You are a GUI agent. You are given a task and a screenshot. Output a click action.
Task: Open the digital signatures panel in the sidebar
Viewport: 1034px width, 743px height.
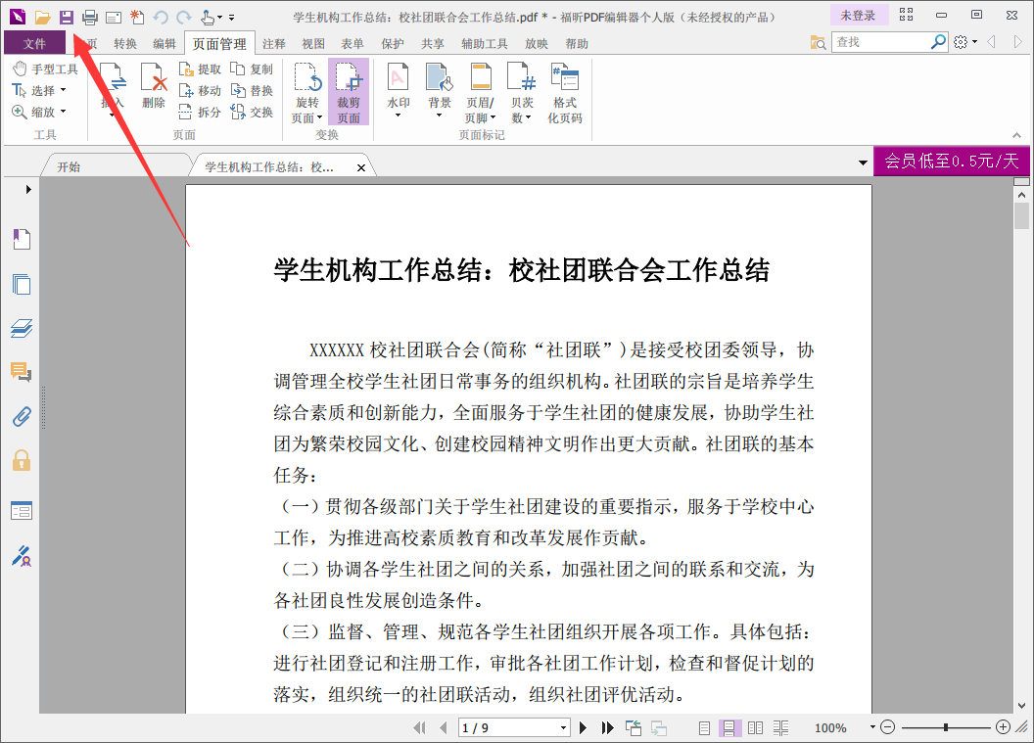[x=22, y=556]
